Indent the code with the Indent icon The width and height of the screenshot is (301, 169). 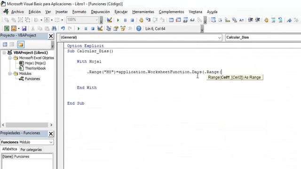point(251,20)
